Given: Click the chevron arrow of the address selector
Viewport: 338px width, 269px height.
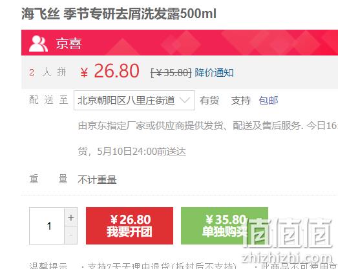Looking at the screenshot, I should tap(185, 100).
